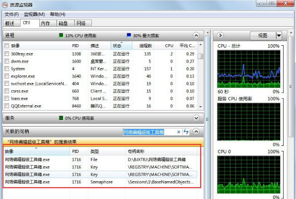Click the process list scrollbar thumb
The image size is (296, 199).
coord(201,56)
